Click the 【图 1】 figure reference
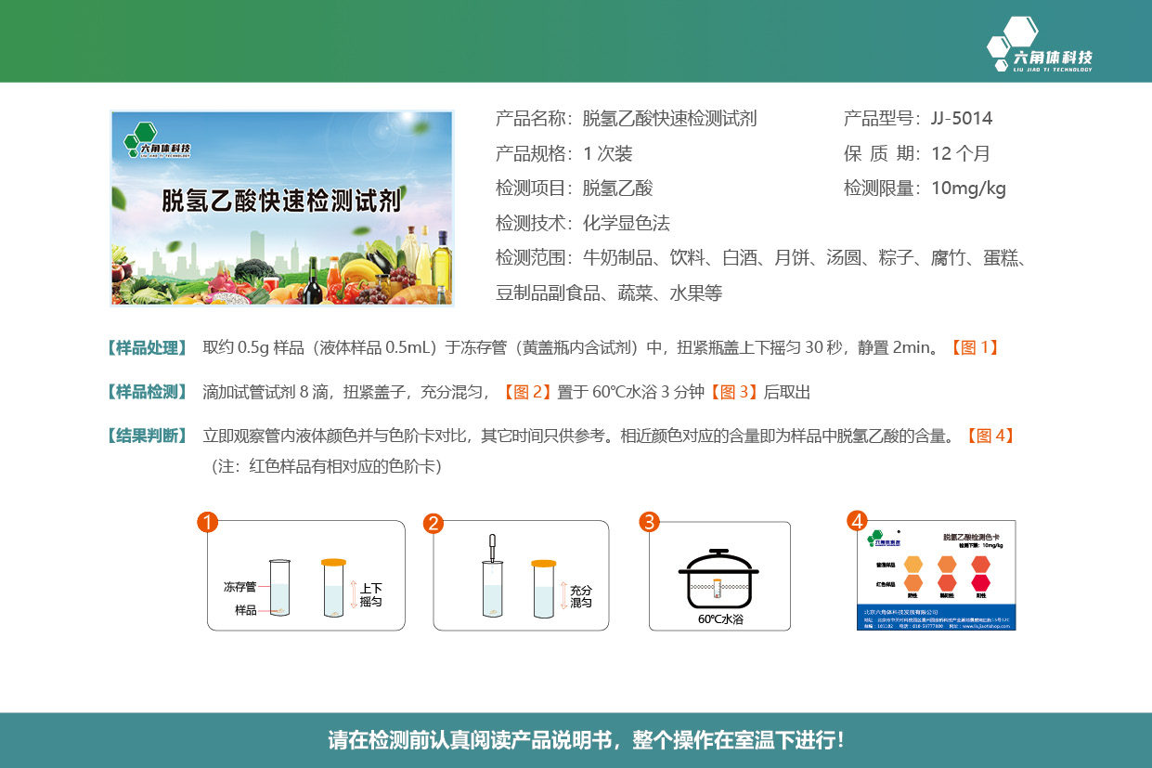1152x768 pixels. (973, 348)
